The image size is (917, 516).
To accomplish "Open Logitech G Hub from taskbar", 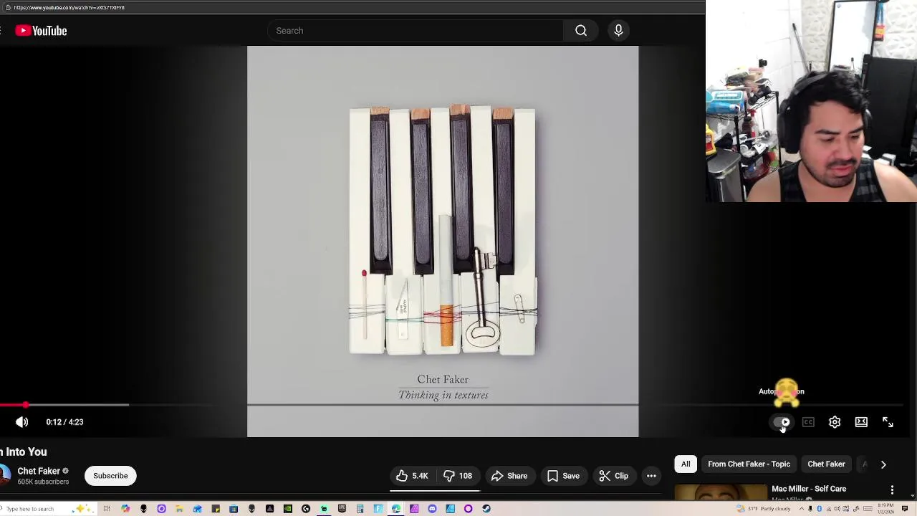I will 306,509.
